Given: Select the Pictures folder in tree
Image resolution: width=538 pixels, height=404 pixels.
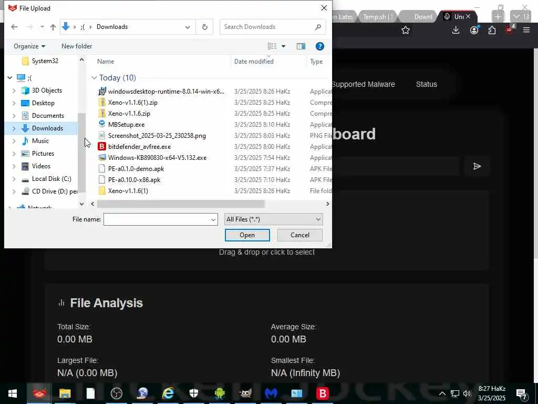Looking at the screenshot, I should click(43, 154).
